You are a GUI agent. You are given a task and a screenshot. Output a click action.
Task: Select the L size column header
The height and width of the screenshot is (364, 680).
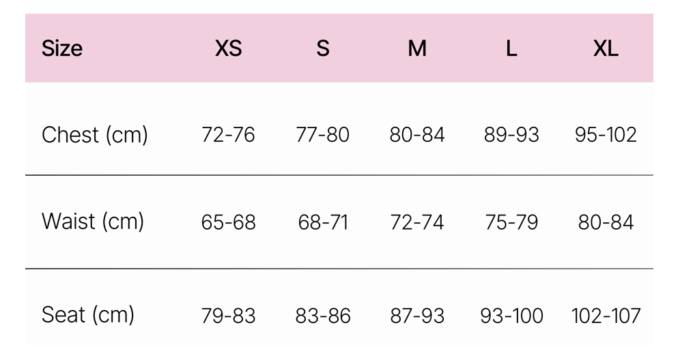(x=511, y=48)
